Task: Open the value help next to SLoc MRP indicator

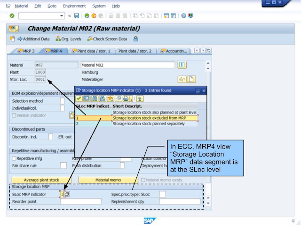Action: 67,194
